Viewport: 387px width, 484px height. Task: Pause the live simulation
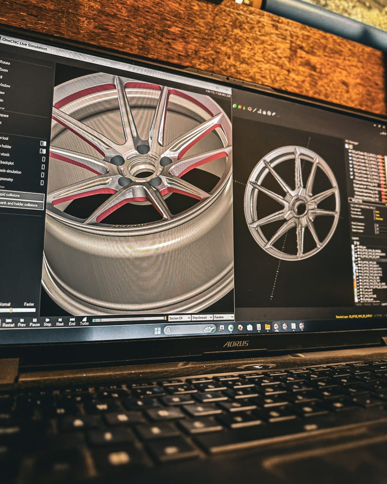tap(34, 322)
